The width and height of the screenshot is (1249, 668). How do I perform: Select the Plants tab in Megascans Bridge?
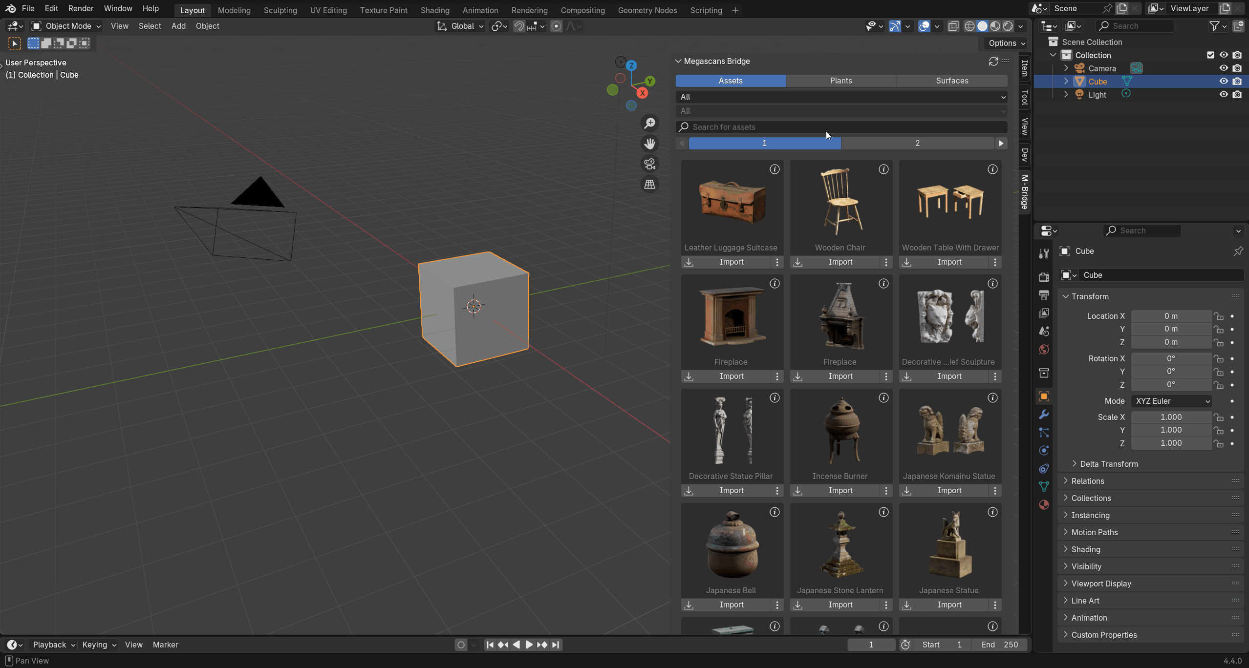coord(840,81)
